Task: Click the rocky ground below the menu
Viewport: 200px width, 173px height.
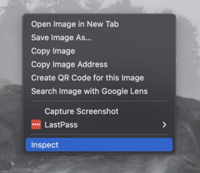Action: point(99,164)
